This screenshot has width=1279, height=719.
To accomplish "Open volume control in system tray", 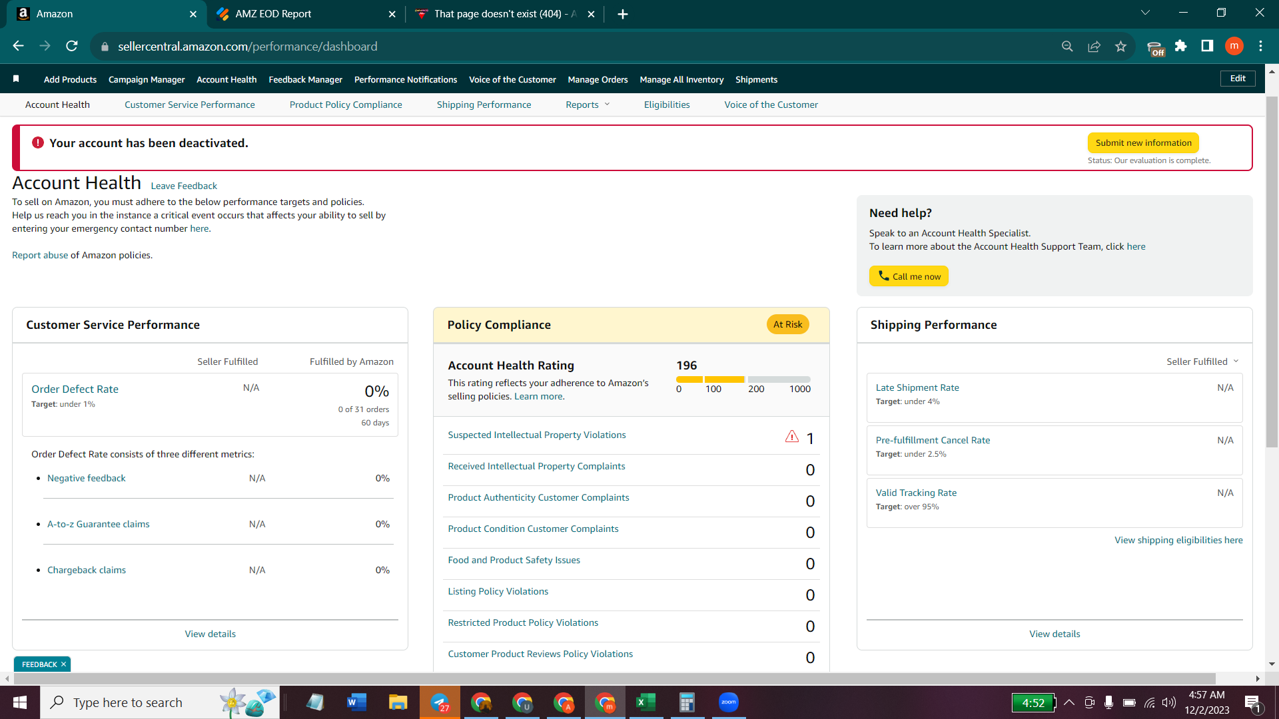I will pos(1169,702).
